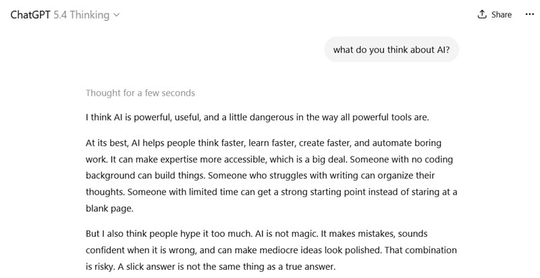The width and height of the screenshot is (540, 278).
Task: Select the "what do you think about AI?" message bubble
Action: [391, 49]
